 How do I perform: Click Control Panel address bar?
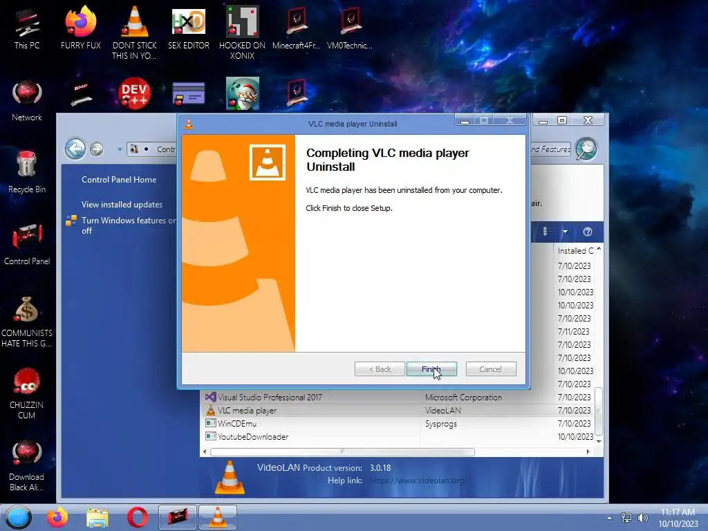pyautogui.click(x=151, y=149)
